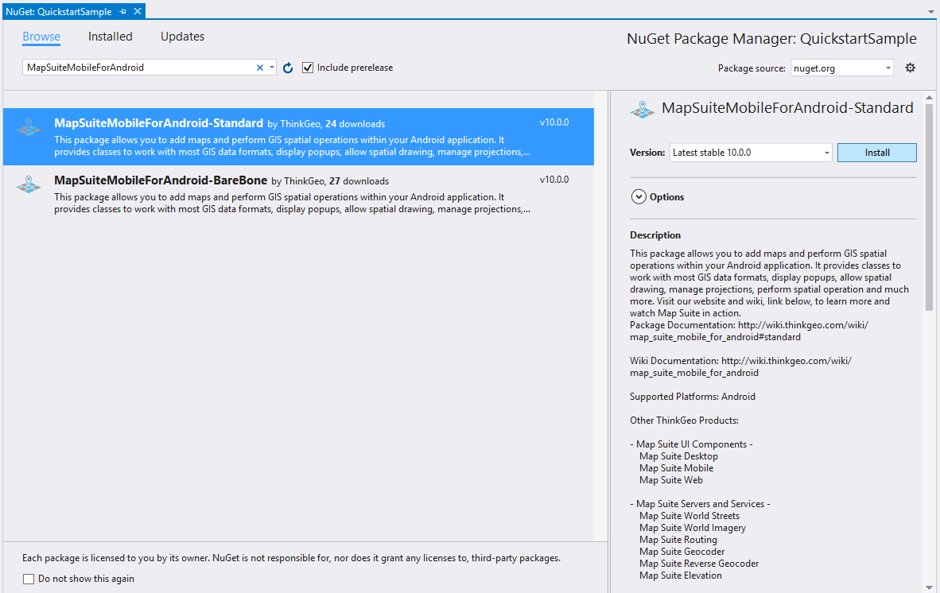The width and height of the screenshot is (940, 593).
Task: Install the selected package
Action: point(876,153)
